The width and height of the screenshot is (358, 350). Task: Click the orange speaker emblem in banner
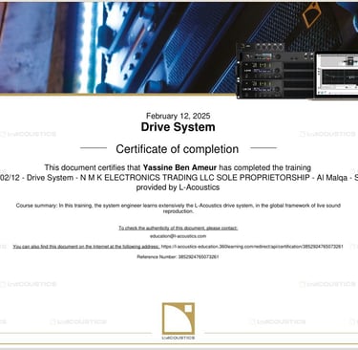pos(311,14)
